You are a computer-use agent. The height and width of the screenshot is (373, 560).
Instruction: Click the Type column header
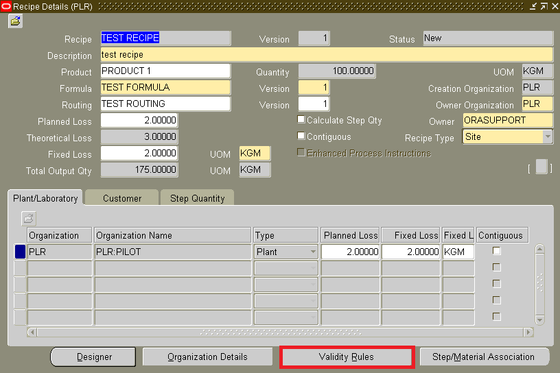[285, 235]
